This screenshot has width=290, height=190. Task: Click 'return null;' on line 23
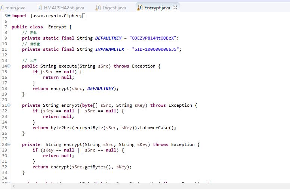coord(58,116)
